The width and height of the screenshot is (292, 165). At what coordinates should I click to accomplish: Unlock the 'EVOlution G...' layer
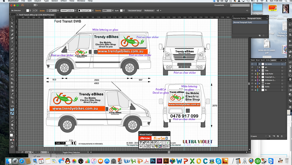tap(255, 80)
